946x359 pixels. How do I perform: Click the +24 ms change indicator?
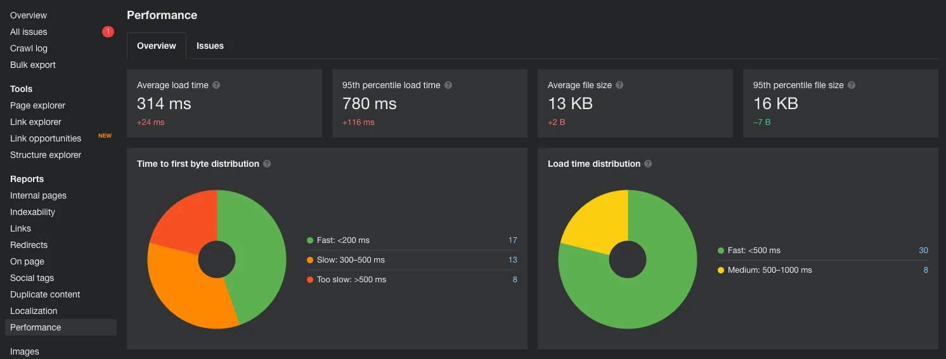point(151,122)
